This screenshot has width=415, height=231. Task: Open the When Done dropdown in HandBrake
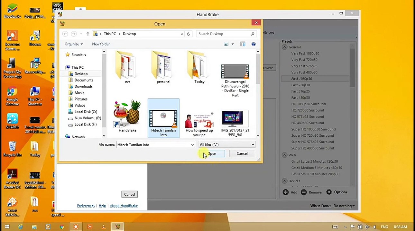[x=344, y=206]
